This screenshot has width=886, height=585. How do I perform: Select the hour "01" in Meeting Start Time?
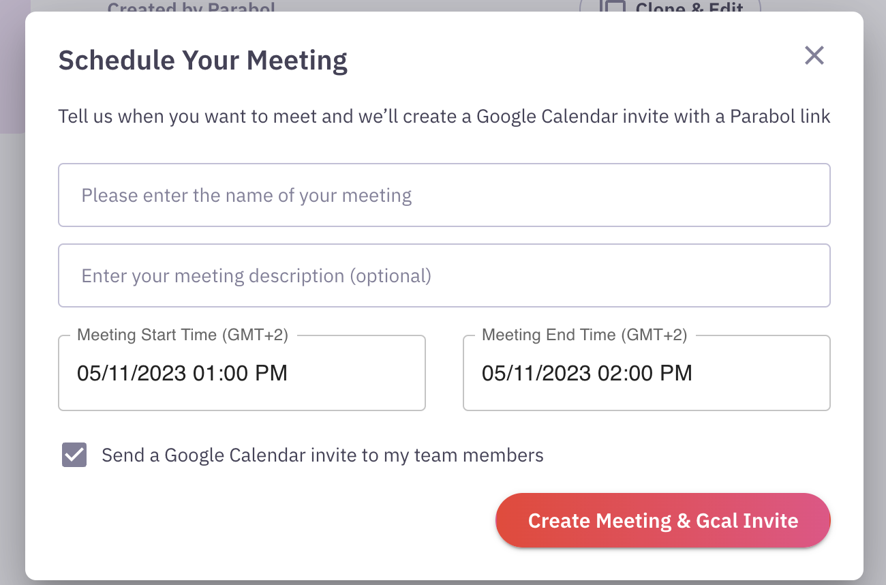coord(205,373)
